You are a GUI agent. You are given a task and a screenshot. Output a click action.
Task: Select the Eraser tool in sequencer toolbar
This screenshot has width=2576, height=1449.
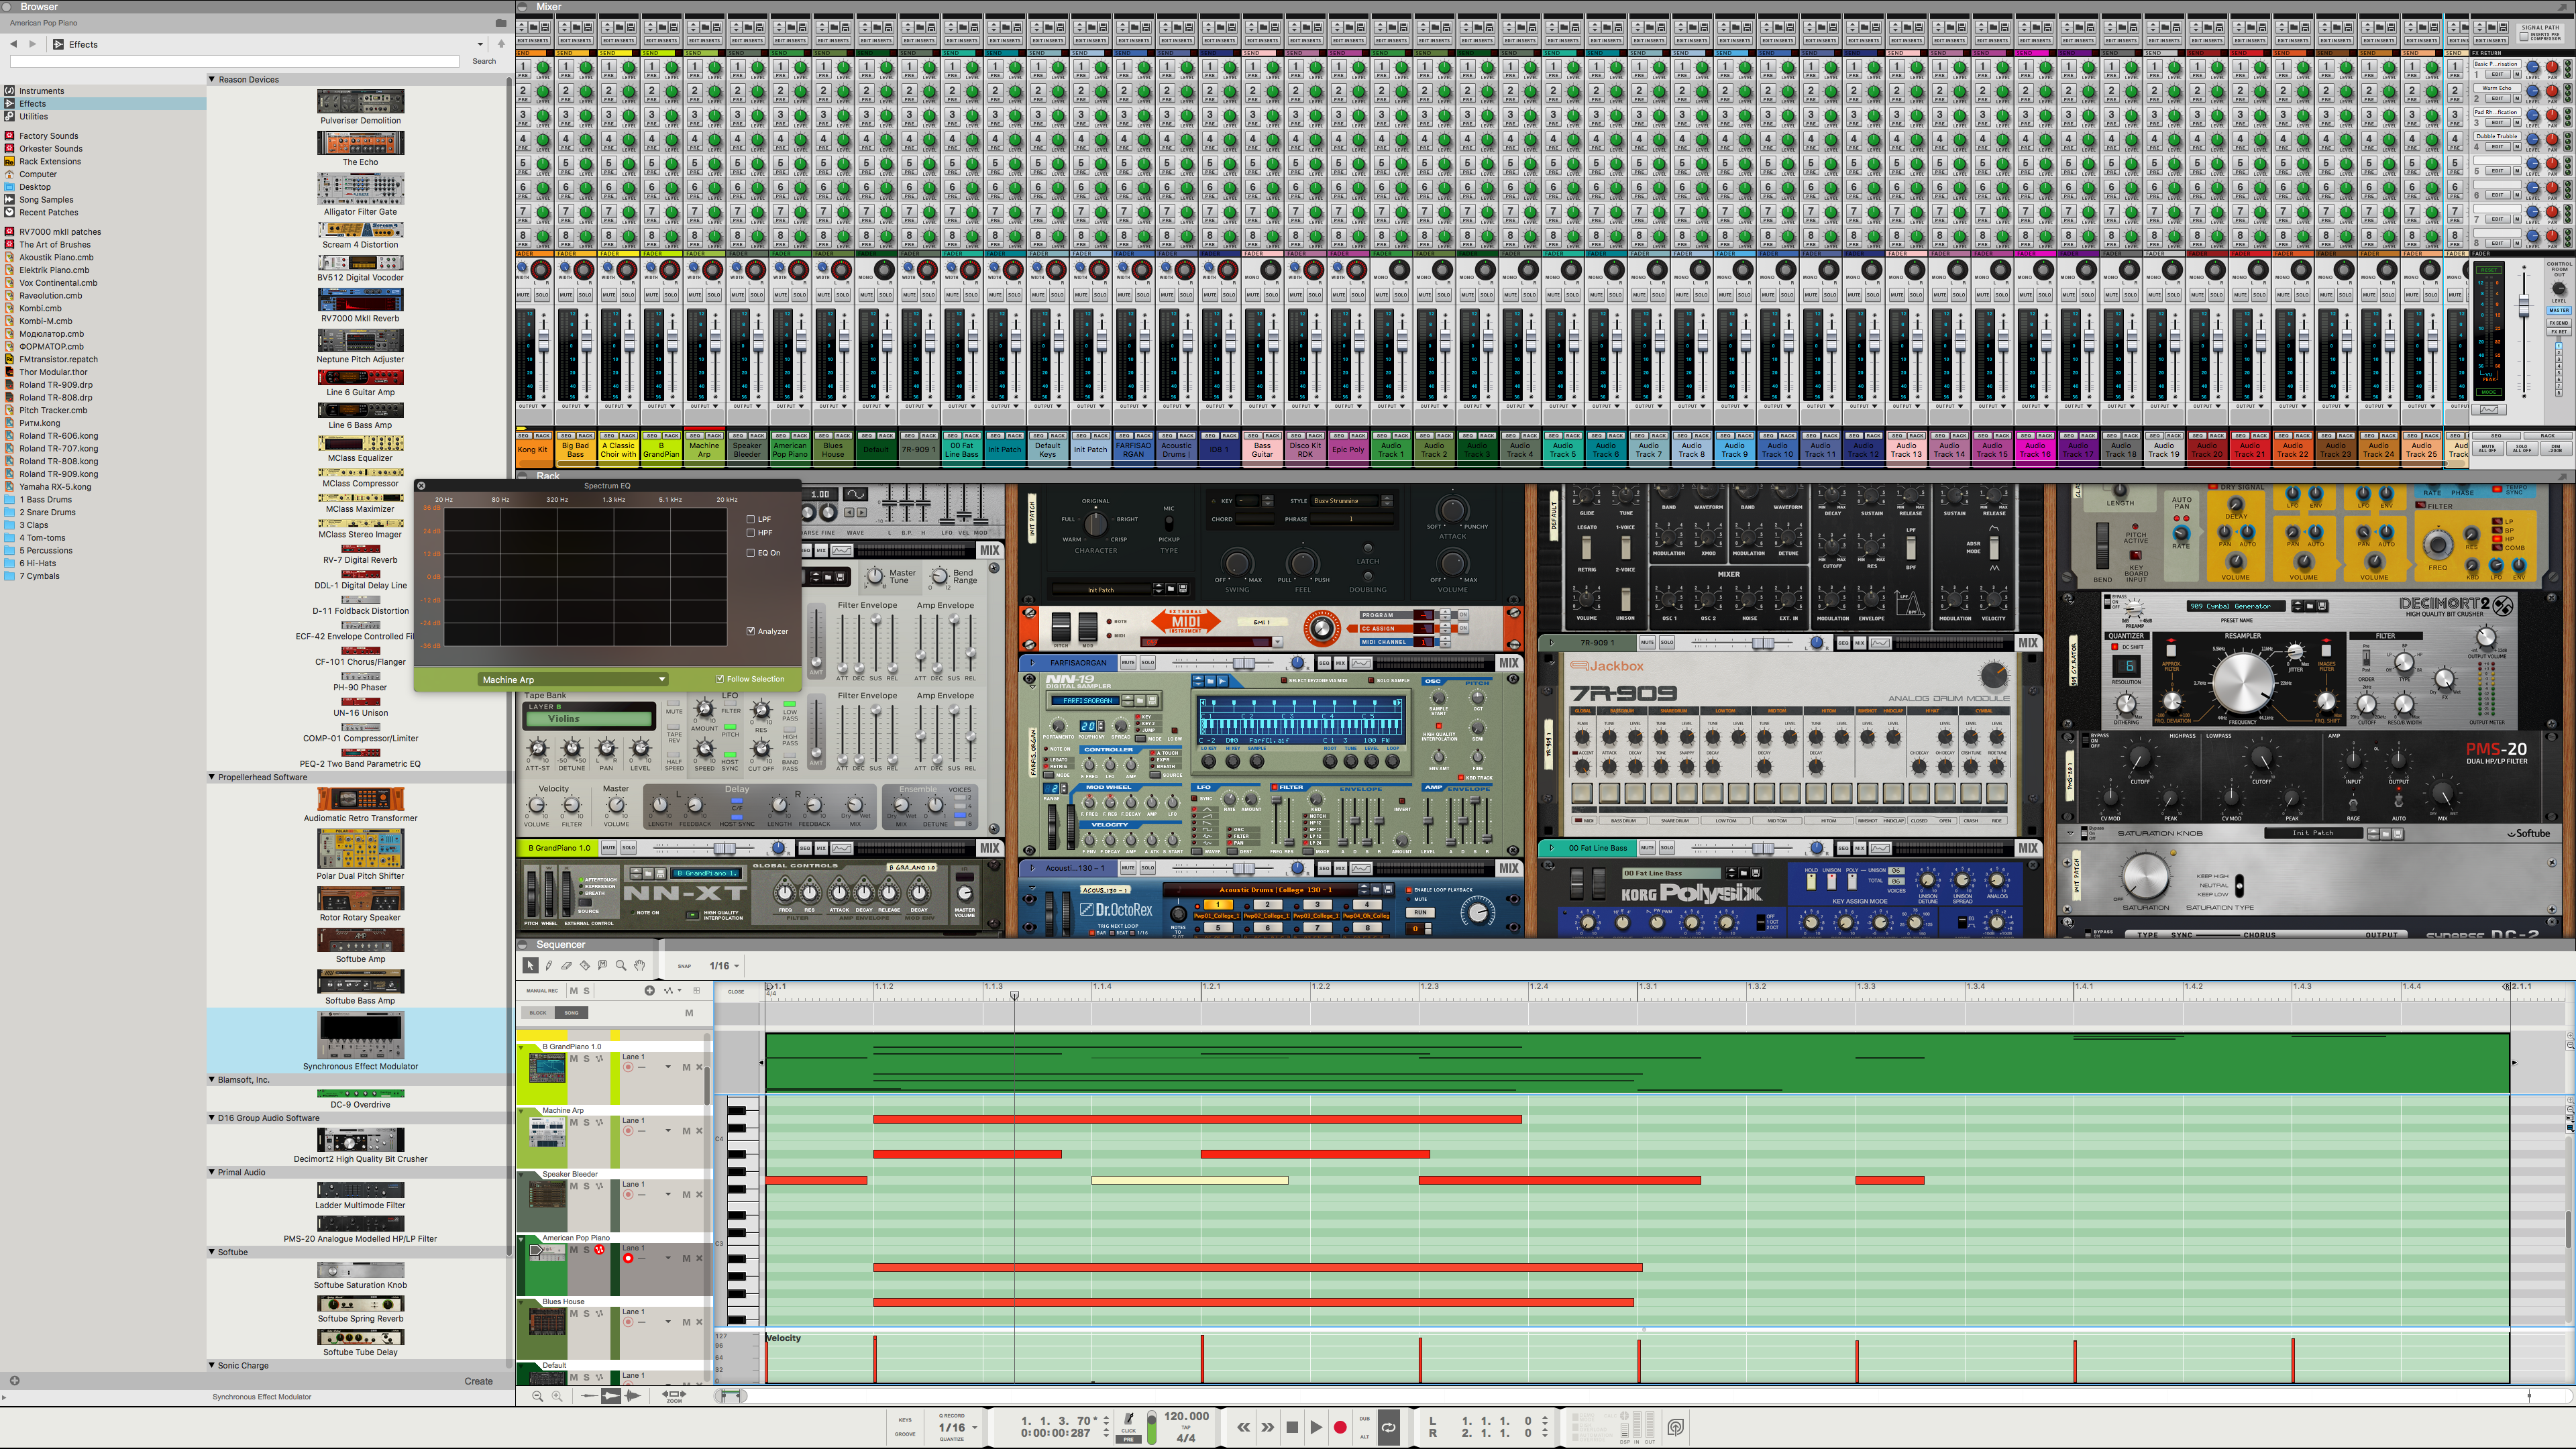coord(566,965)
